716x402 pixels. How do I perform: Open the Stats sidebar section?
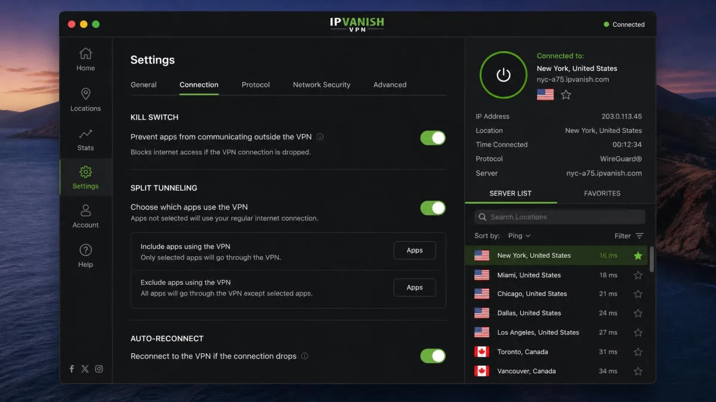85,139
